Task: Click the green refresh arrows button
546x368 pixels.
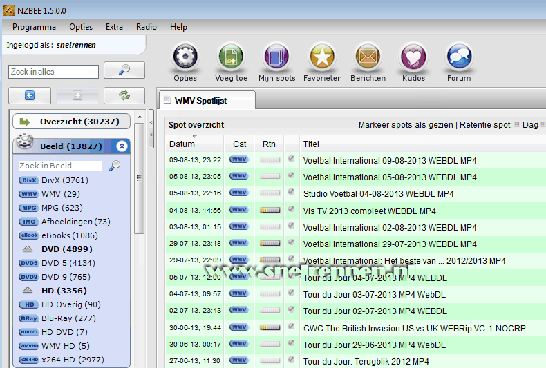Action: point(124,95)
